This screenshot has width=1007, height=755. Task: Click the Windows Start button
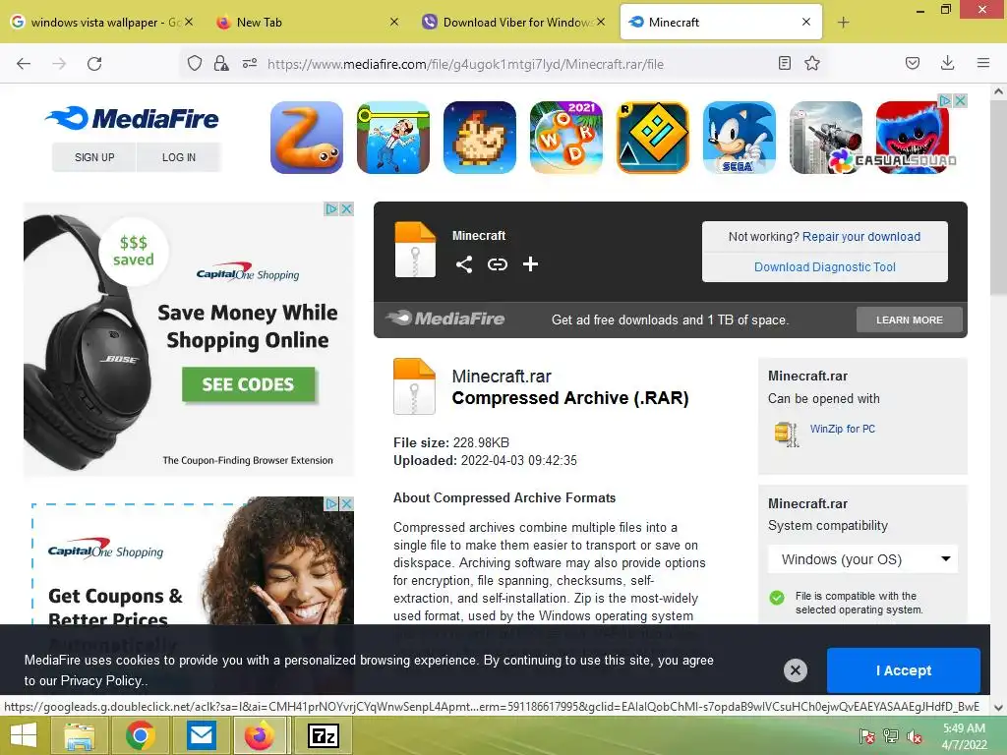tap(24, 735)
